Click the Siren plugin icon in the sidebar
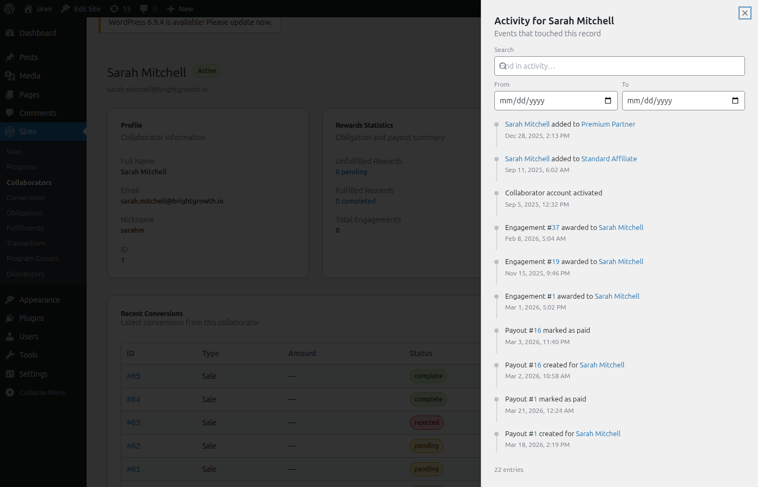The image size is (758, 487). pyautogui.click(x=10, y=131)
